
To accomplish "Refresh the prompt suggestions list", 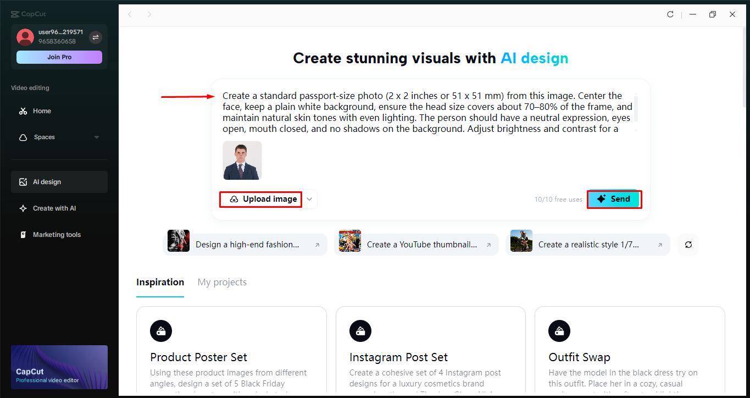I will (x=688, y=245).
